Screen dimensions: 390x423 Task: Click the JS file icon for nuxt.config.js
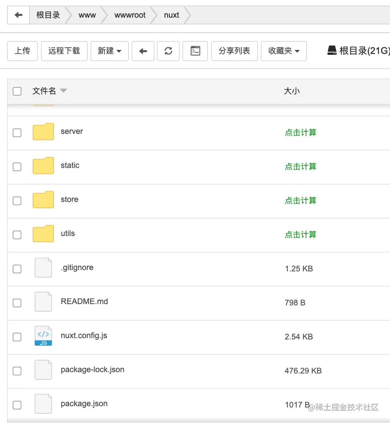point(43,336)
